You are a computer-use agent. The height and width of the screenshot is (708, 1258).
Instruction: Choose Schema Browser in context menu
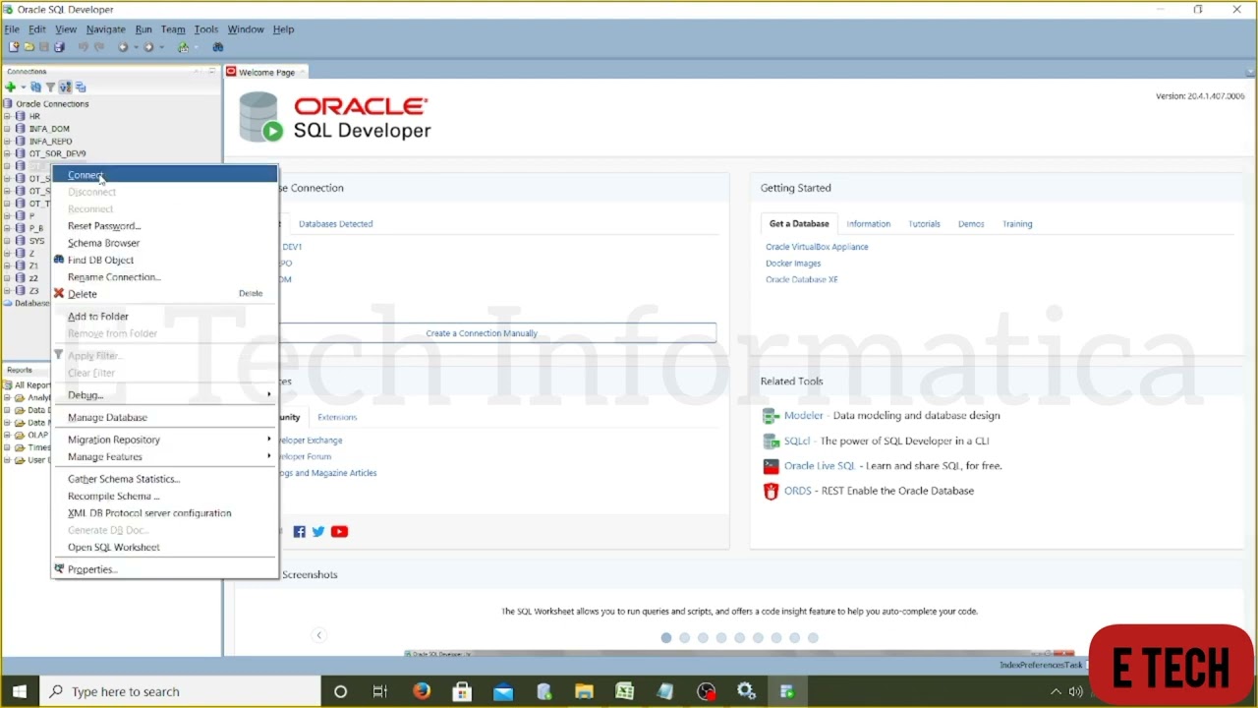164,243
